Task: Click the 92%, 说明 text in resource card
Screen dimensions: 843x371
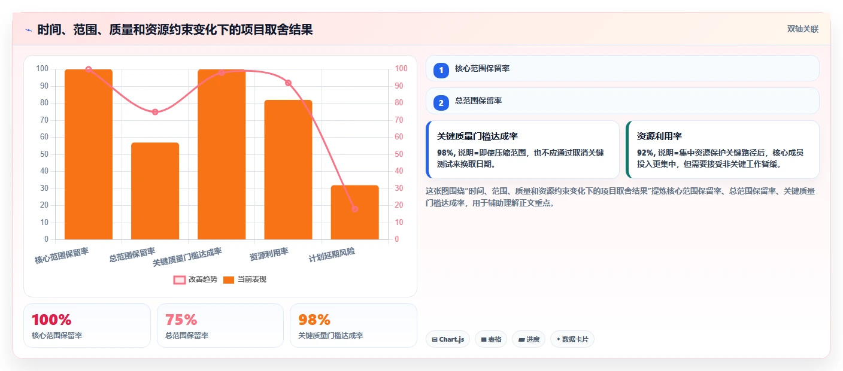Action: 720,158
